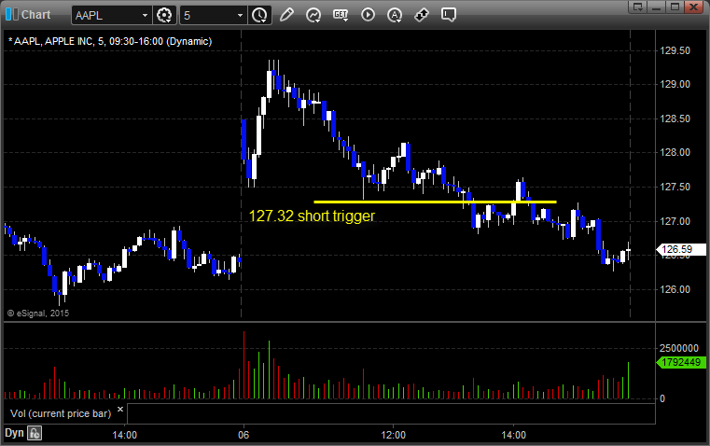Viewport: 710px width, 446px height.
Task: Close the Vol (current price bar) study
Action: pos(120,410)
